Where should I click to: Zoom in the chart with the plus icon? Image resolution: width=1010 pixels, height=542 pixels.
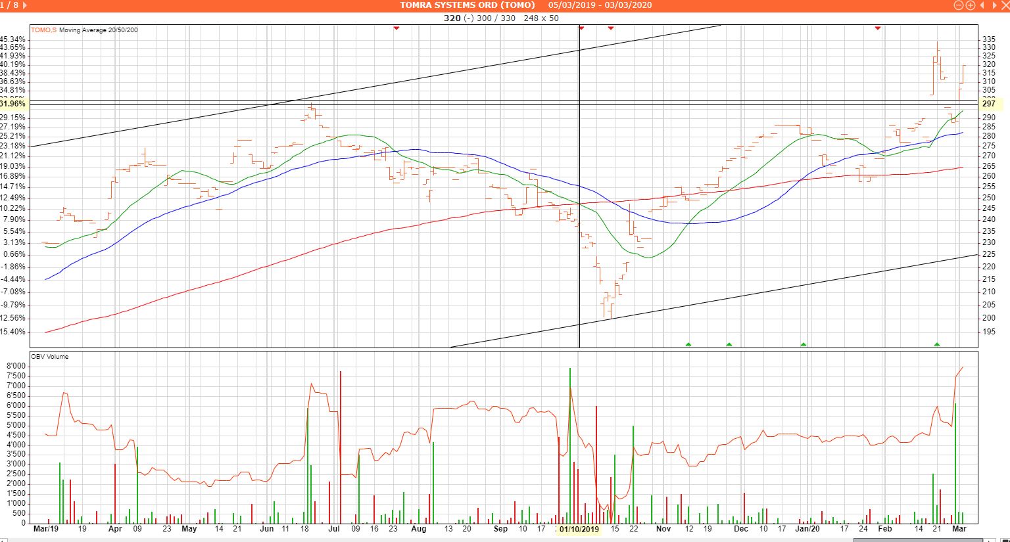point(970,5)
